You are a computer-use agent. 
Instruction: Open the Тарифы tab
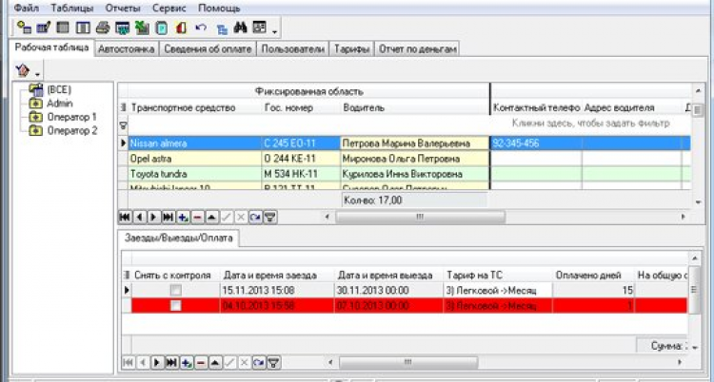pyautogui.click(x=352, y=48)
